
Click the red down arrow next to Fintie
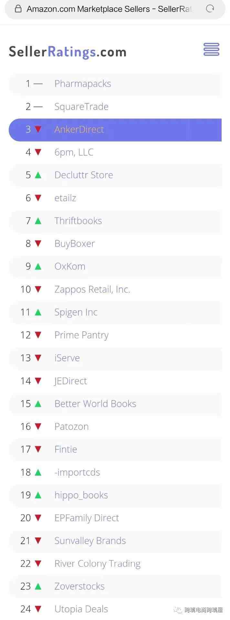[38, 449]
